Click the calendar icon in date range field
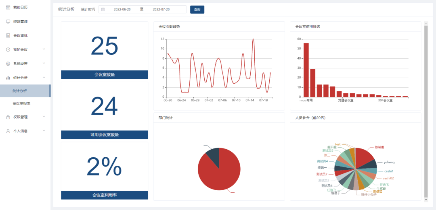 103,9
